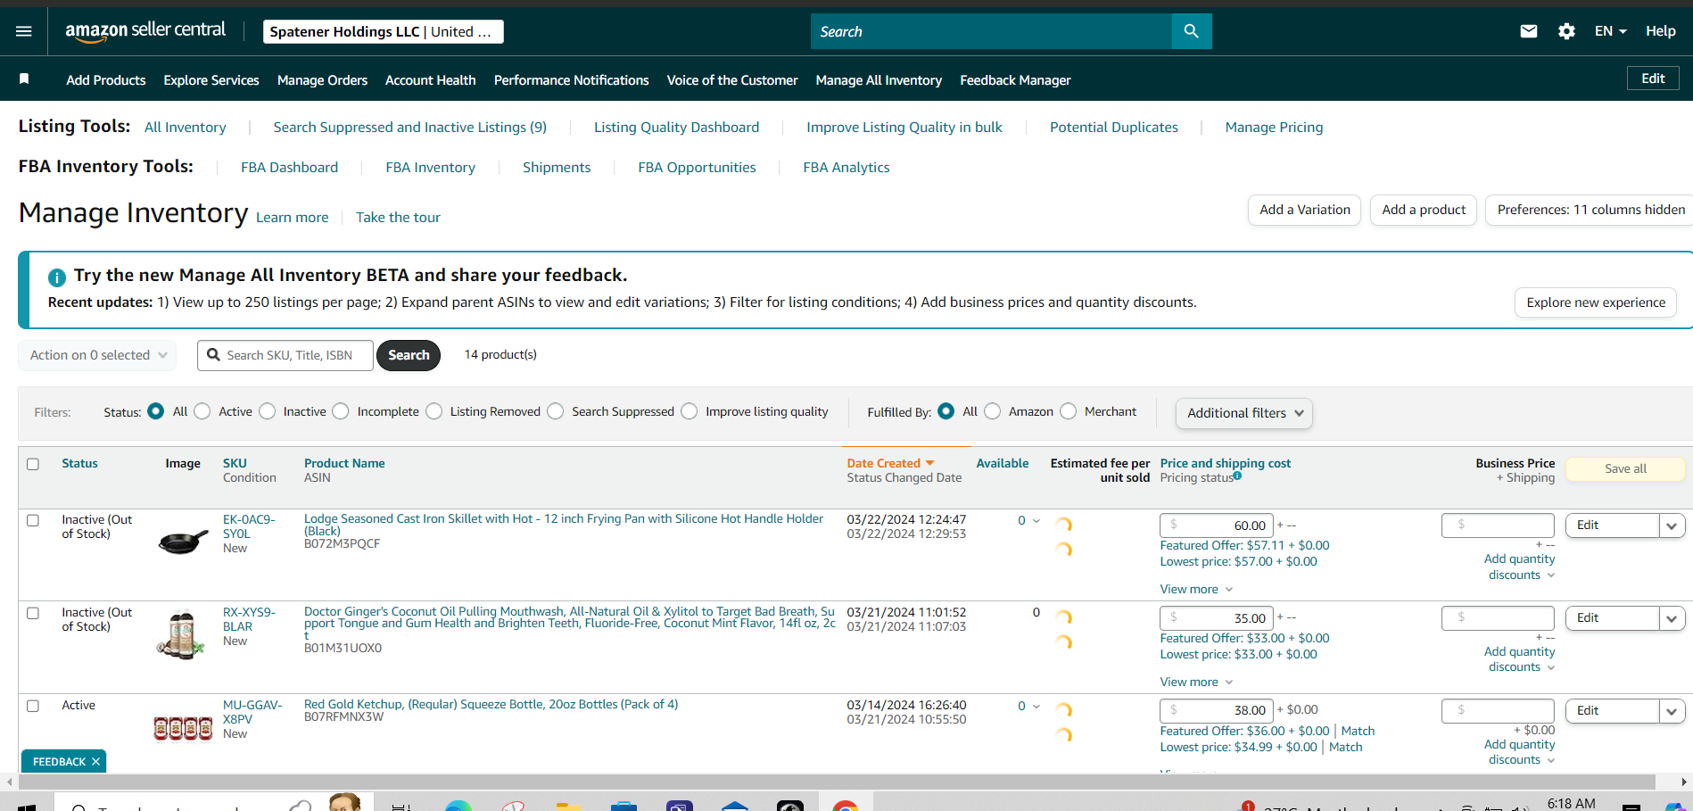Open the Action on 0 selected dropdown

point(97,355)
